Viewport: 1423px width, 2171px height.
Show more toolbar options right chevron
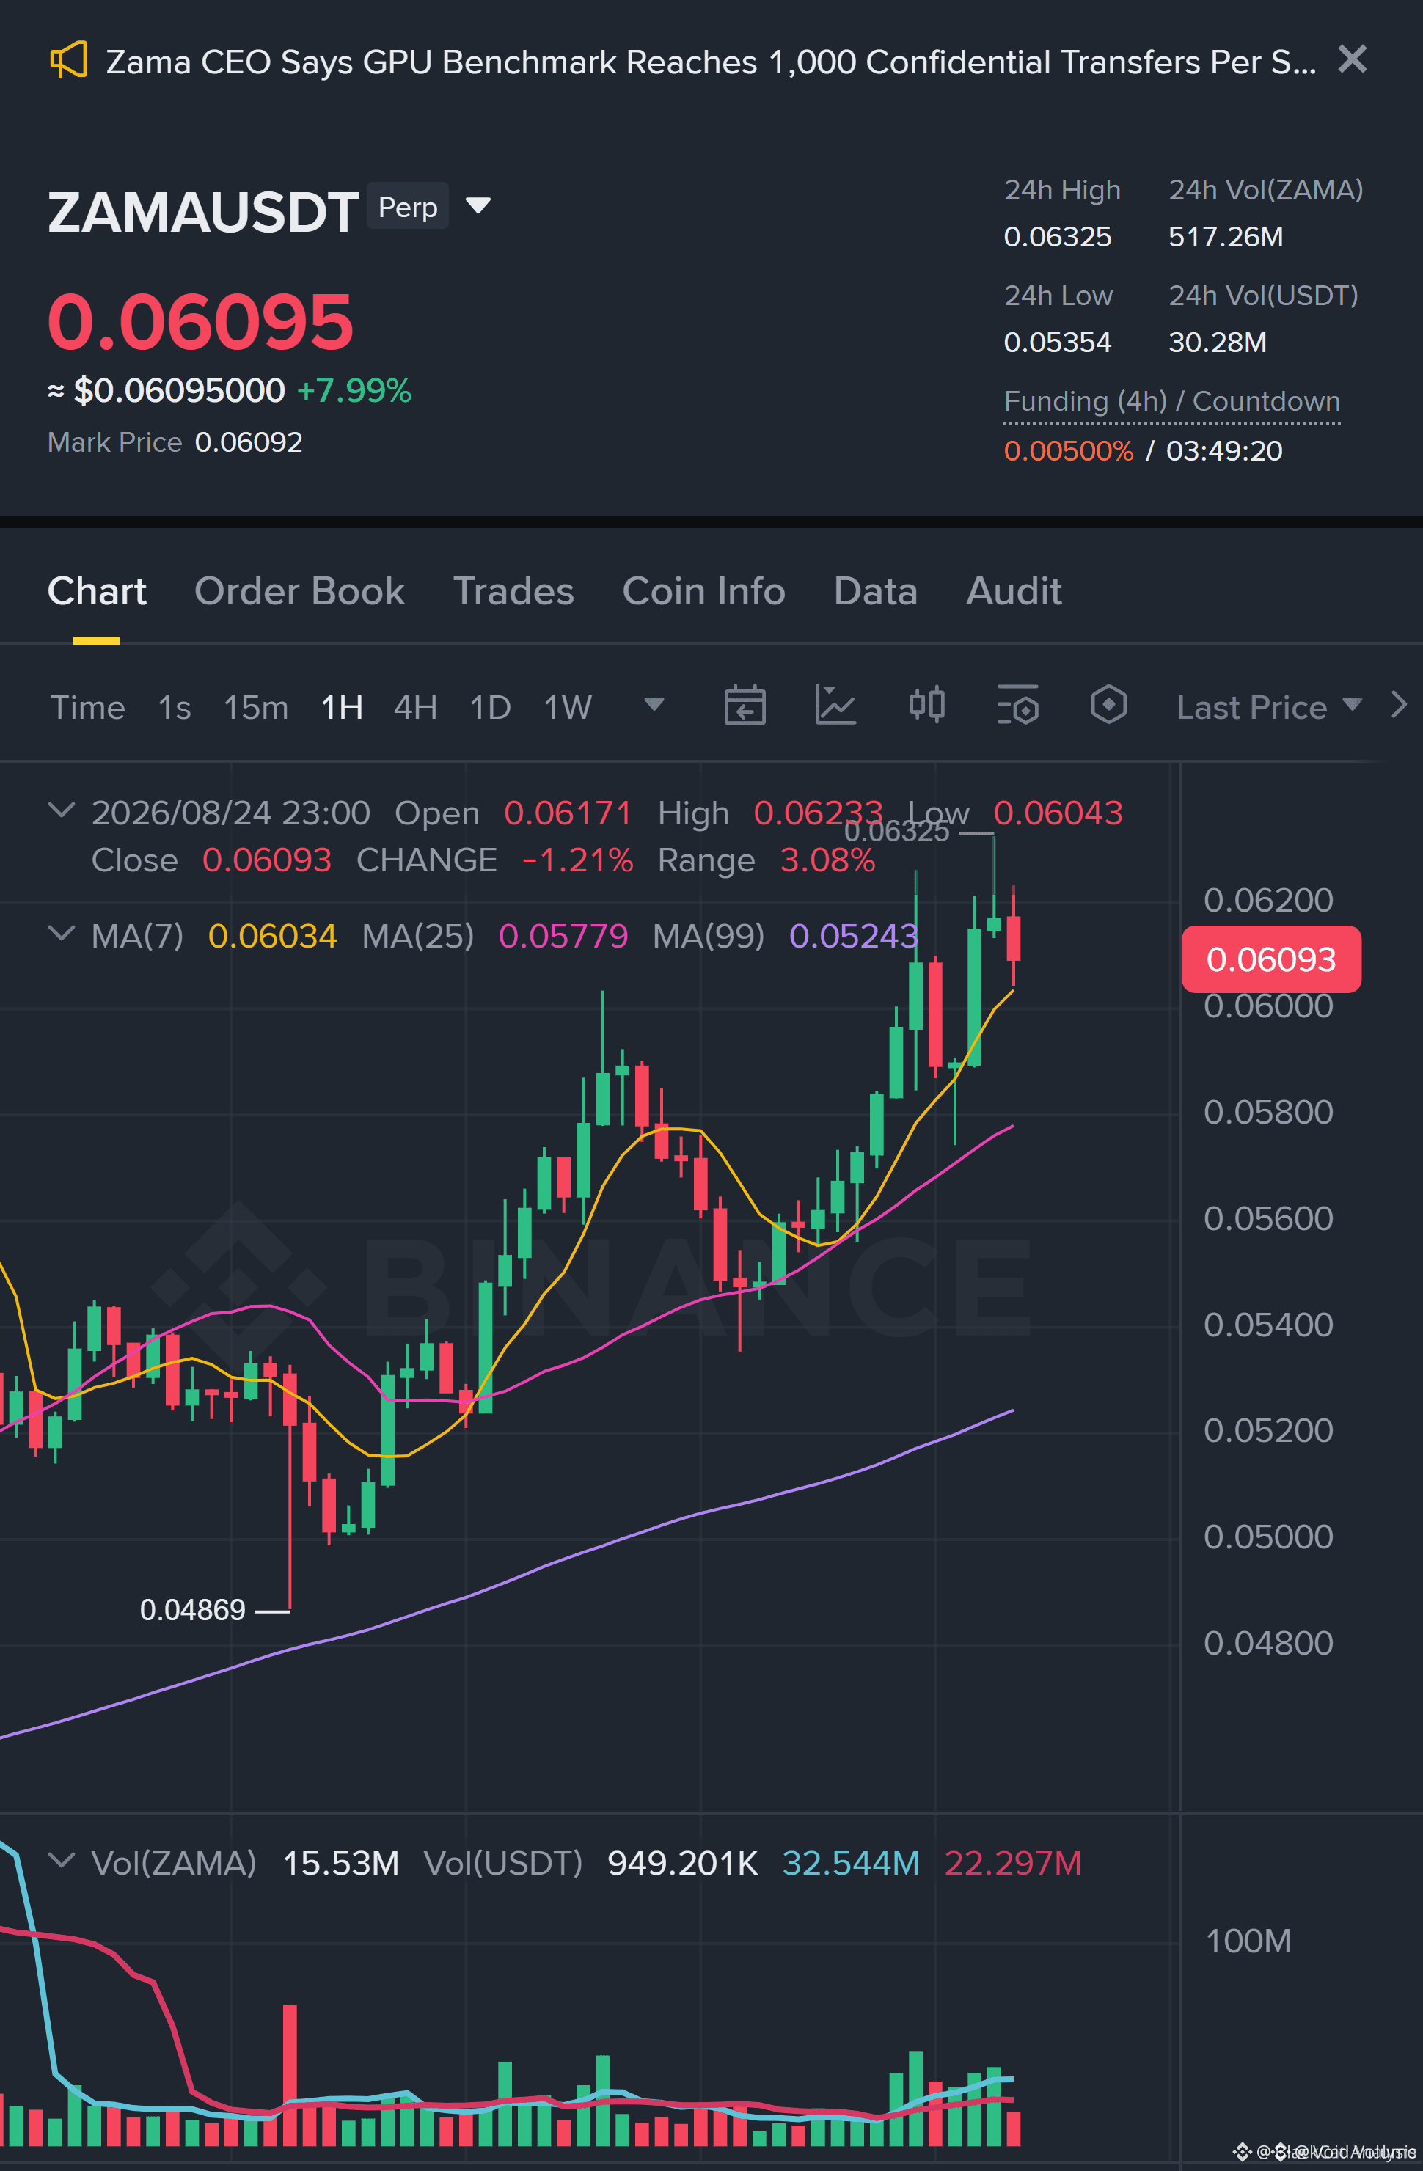tap(1400, 705)
